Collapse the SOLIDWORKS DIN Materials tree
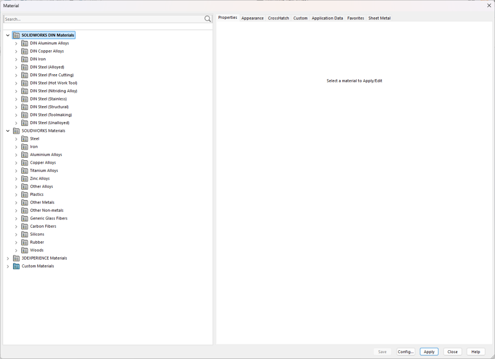495x359 pixels. (x=8, y=35)
